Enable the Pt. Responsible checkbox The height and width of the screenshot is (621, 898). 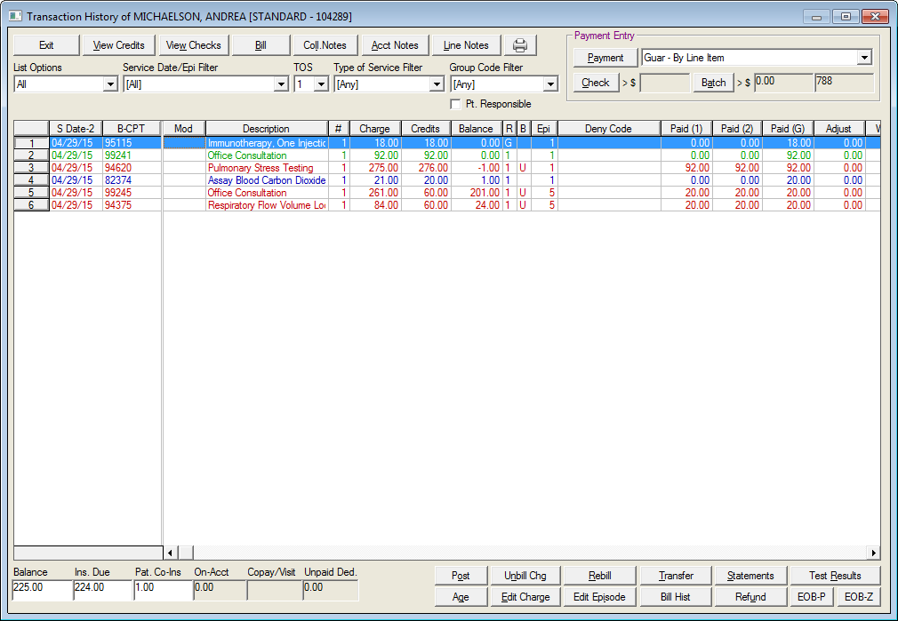point(456,104)
